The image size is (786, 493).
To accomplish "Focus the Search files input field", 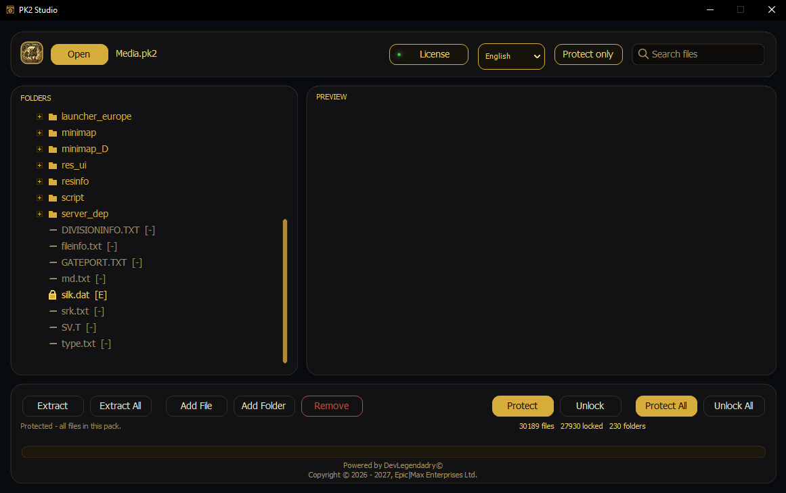I will click(698, 54).
